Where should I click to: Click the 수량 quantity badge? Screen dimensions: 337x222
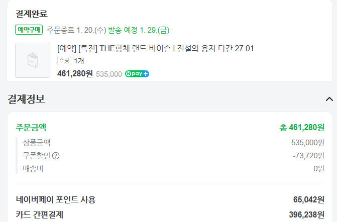click(x=64, y=61)
